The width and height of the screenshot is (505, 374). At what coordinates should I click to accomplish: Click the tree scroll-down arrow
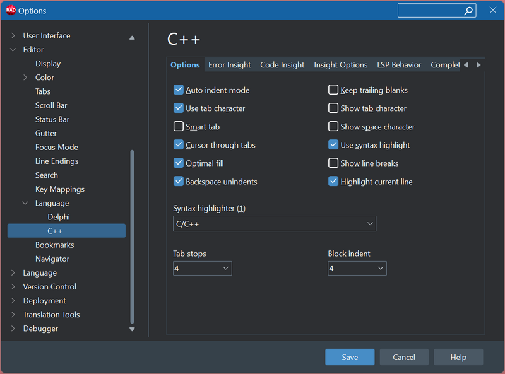pos(132,329)
